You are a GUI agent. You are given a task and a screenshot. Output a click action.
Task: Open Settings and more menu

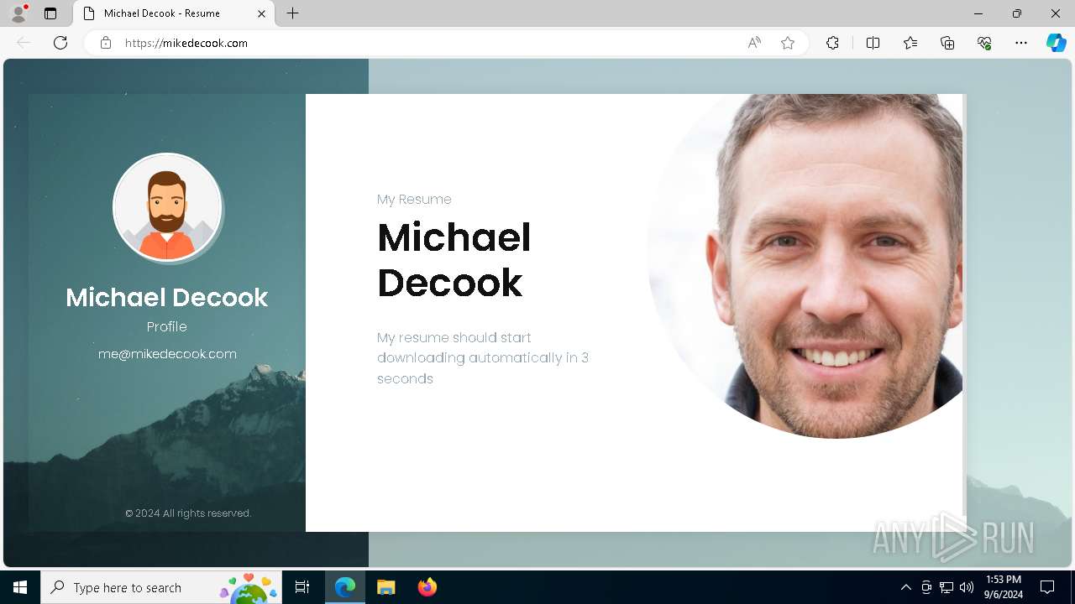[1021, 43]
